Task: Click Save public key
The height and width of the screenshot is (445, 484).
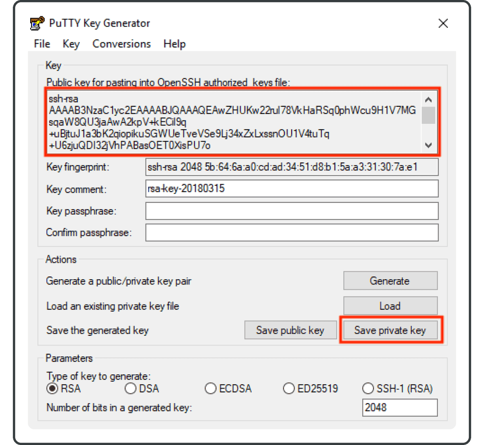Action: tap(290, 330)
